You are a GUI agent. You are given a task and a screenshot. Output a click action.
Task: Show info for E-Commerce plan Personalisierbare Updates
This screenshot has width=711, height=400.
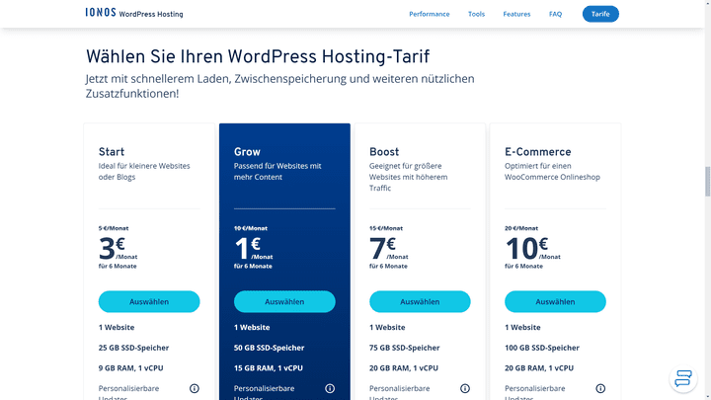(600, 389)
